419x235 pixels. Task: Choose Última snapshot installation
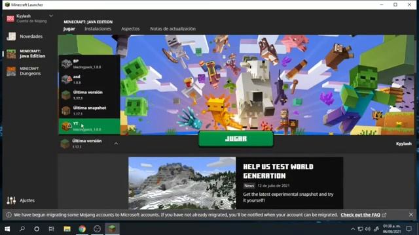click(90, 110)
